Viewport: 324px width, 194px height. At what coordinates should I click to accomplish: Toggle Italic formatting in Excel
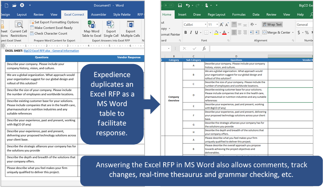191,33
